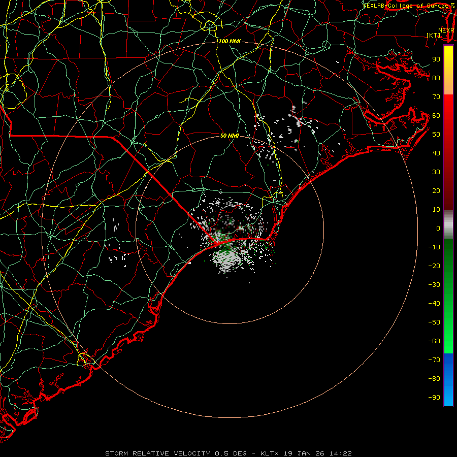The image size is (457, 457).
Task: Click the yellow band of the color bar
Action: (448, 70)
